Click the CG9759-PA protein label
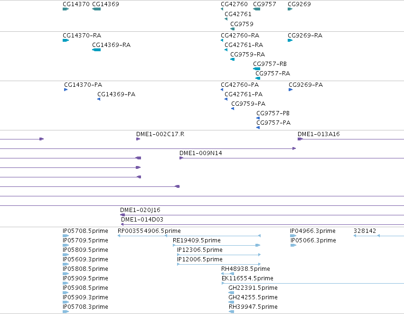This screenshot has width=404, height=314. tap(248, 104)
